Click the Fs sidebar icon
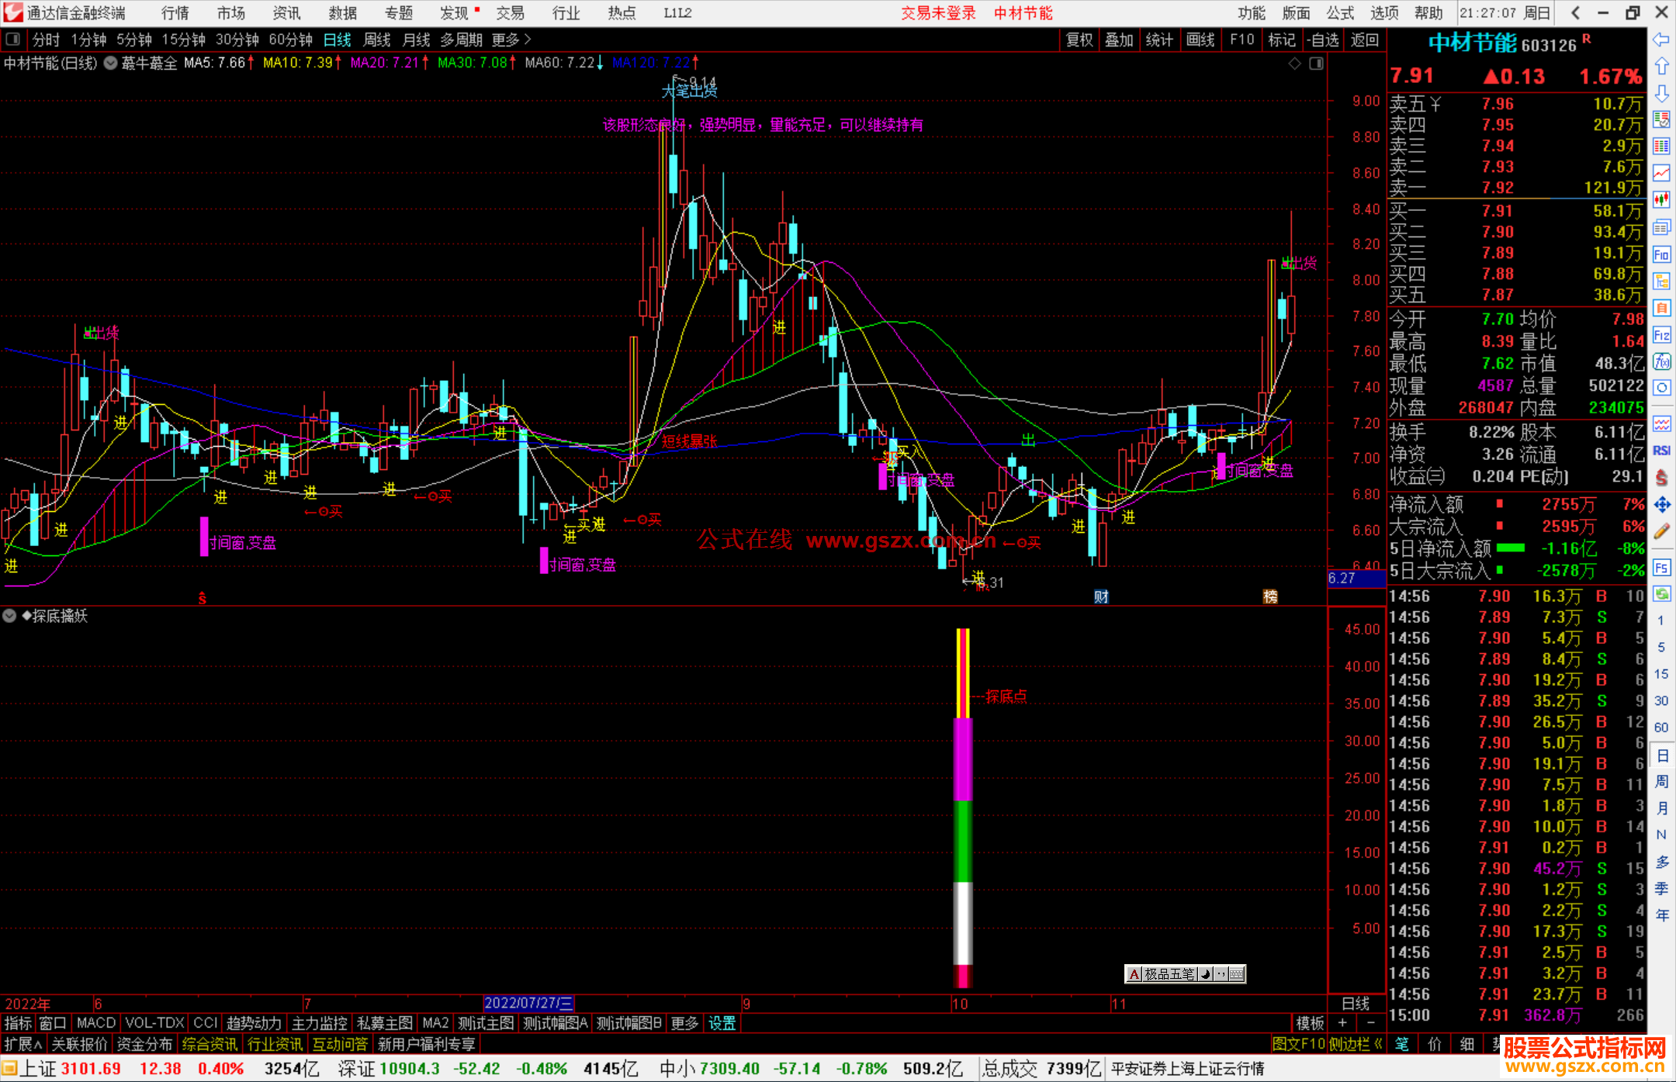 (x=1661, y=568)
